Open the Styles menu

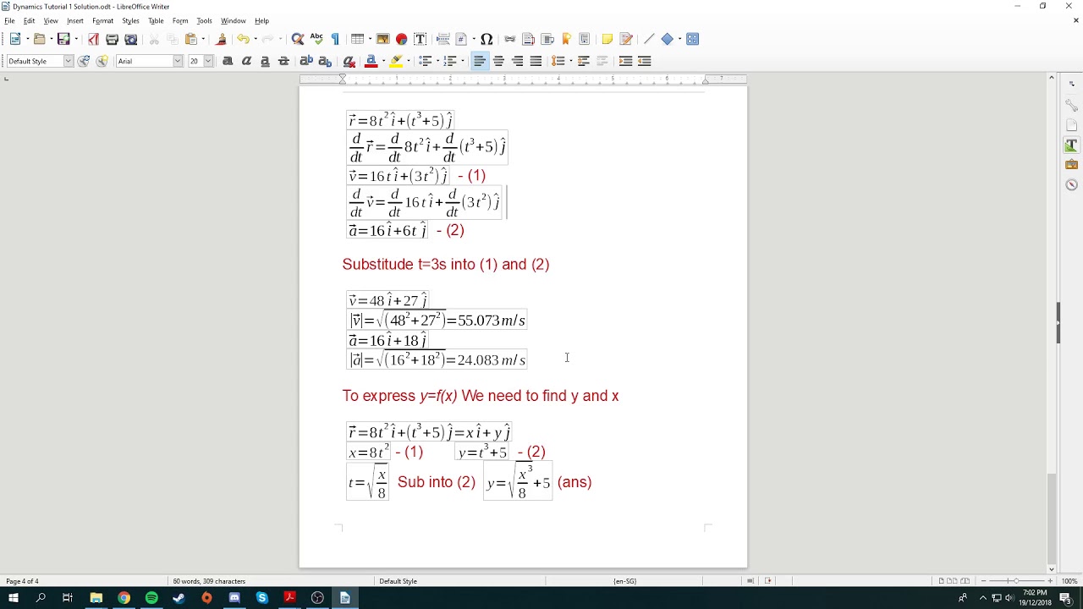click(x=130, y=21)
